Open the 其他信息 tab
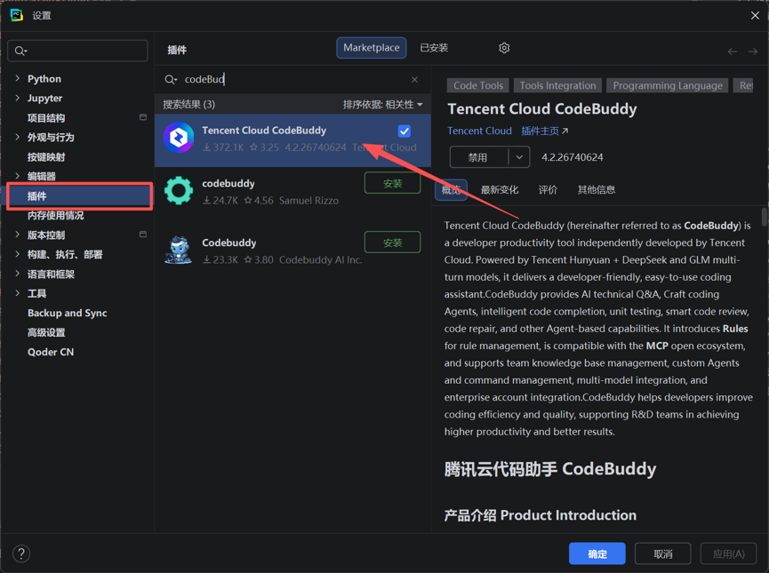 pos(597,190)
